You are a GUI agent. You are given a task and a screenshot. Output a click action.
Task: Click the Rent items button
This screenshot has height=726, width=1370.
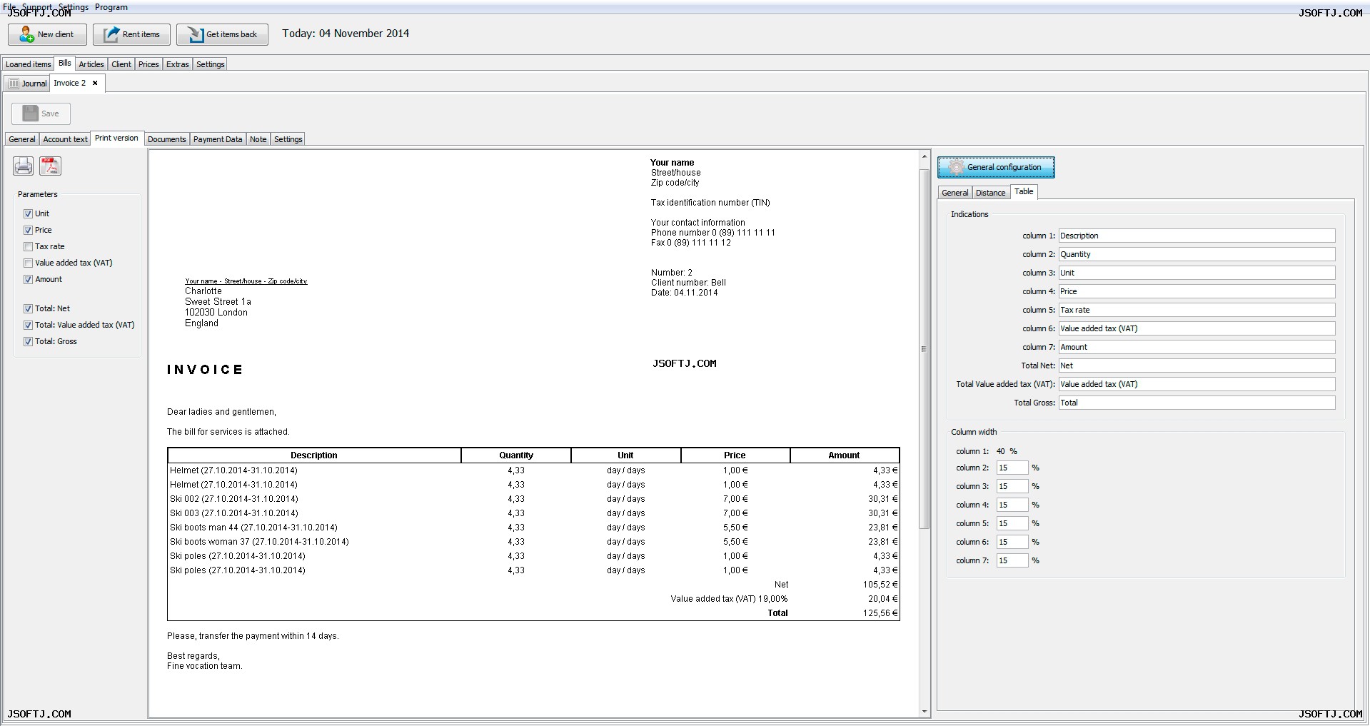pyautogui.click(x=131, y=34)
